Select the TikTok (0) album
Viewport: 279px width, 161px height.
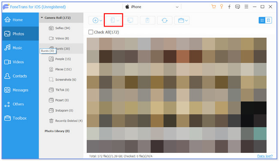coord(61,90)
